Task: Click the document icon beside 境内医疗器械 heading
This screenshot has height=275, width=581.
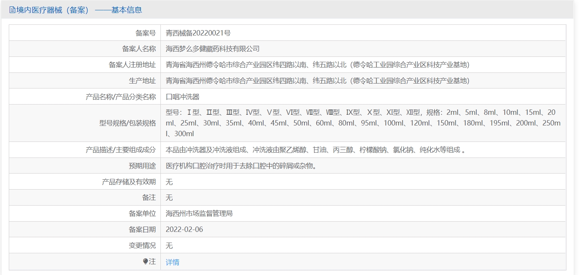Action: 12,10
